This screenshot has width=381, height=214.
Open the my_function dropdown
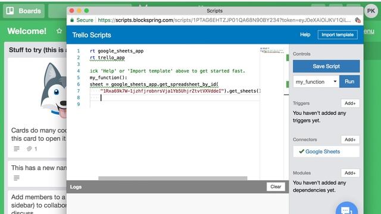point(316,82)
